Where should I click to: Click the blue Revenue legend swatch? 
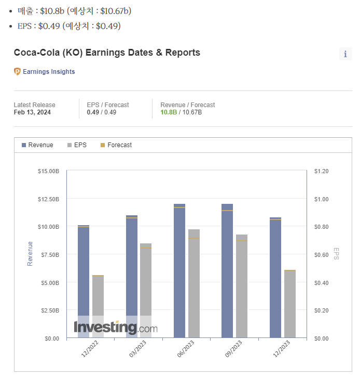tap(24, 145)
